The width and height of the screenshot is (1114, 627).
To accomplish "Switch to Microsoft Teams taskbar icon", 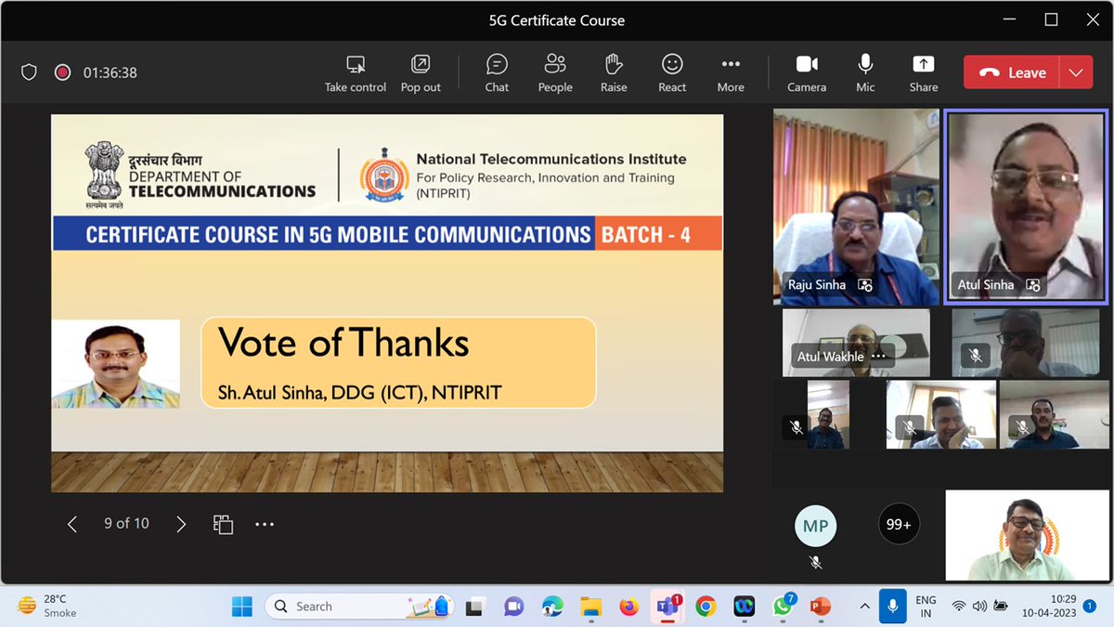I will tap(667, 607).
